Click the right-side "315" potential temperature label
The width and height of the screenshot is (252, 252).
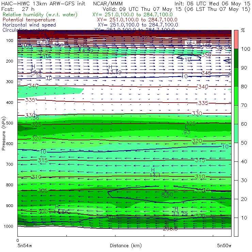pyautogui.click(x=200, y=160)
